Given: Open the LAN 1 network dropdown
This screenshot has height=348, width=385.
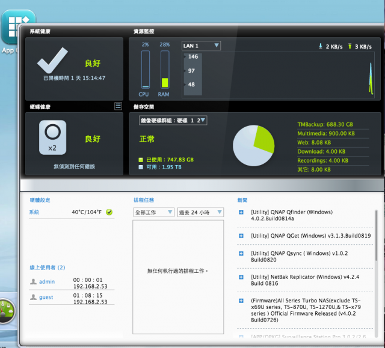Looking at the screenshot, I should [x=201, y=46].
